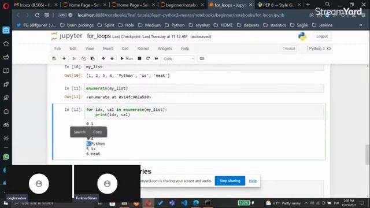This screenshot has width=370, height=208.
Task: Click the kernel idle circle indicator
Action: point(329,49)
